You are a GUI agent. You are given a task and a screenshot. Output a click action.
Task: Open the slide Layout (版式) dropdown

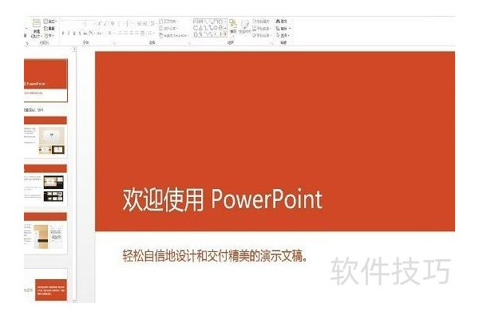(49, 22)
